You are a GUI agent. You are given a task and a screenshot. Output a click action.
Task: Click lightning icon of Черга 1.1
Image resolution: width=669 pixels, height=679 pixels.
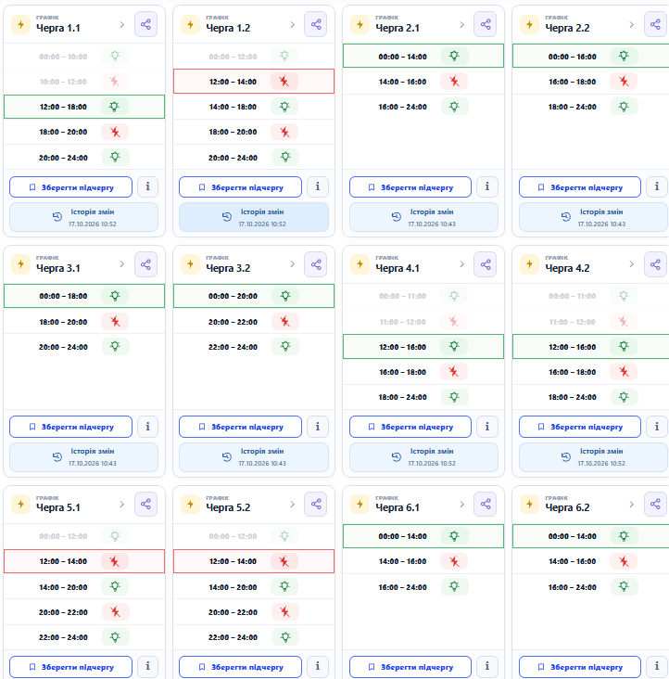tap(20, 25)
